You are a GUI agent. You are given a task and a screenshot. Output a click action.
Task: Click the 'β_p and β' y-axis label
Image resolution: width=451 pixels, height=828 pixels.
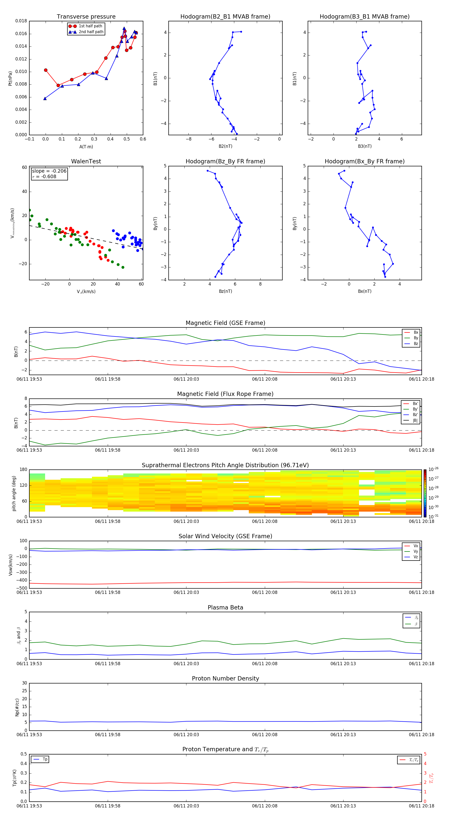pos(19,636)
